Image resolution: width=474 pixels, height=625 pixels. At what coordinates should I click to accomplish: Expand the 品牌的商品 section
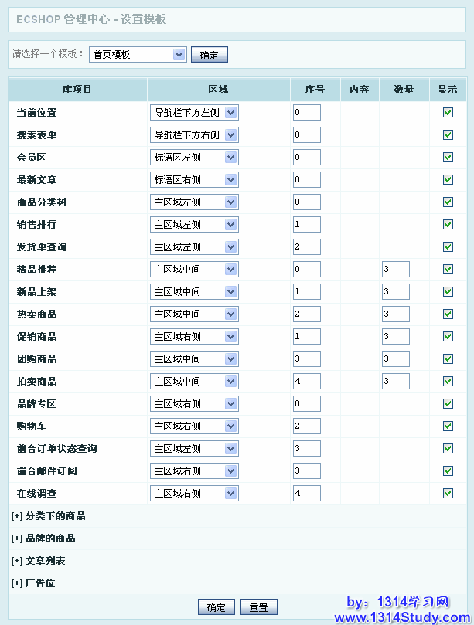(x=43, y=538)
